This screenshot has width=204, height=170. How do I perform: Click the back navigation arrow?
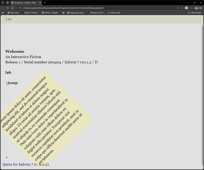click(x=3, y=8)
